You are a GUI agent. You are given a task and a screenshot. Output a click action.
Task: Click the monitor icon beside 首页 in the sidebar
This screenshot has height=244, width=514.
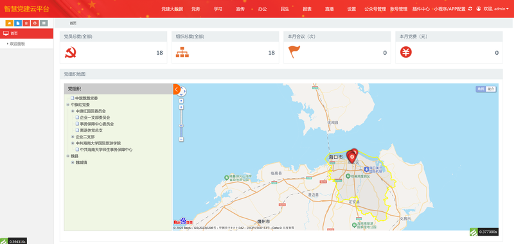(6, 33)
